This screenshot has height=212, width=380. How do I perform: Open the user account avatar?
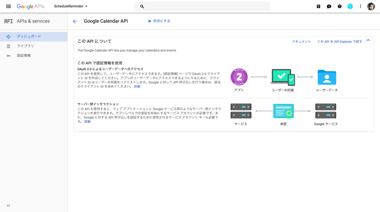(x=371, y=7)
